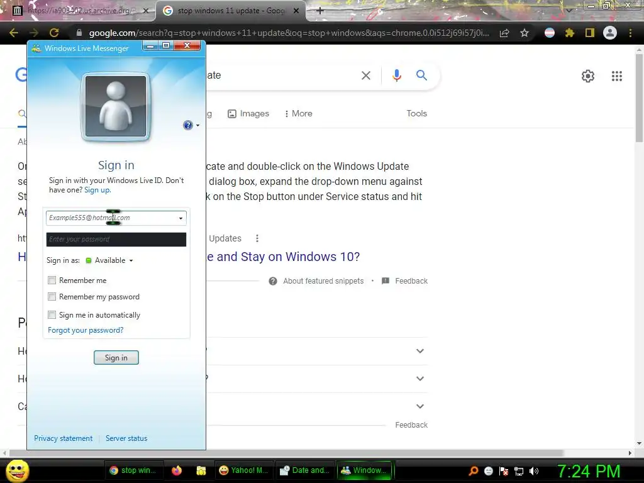This screenshot has width=644, height=483.
Task: Open the Chrome profile avatar
Action: pos(610,33)
